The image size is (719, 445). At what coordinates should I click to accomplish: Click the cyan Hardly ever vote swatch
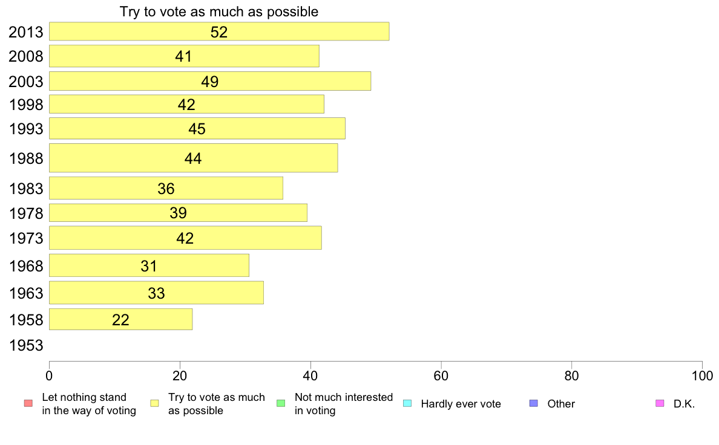[407, 403]
